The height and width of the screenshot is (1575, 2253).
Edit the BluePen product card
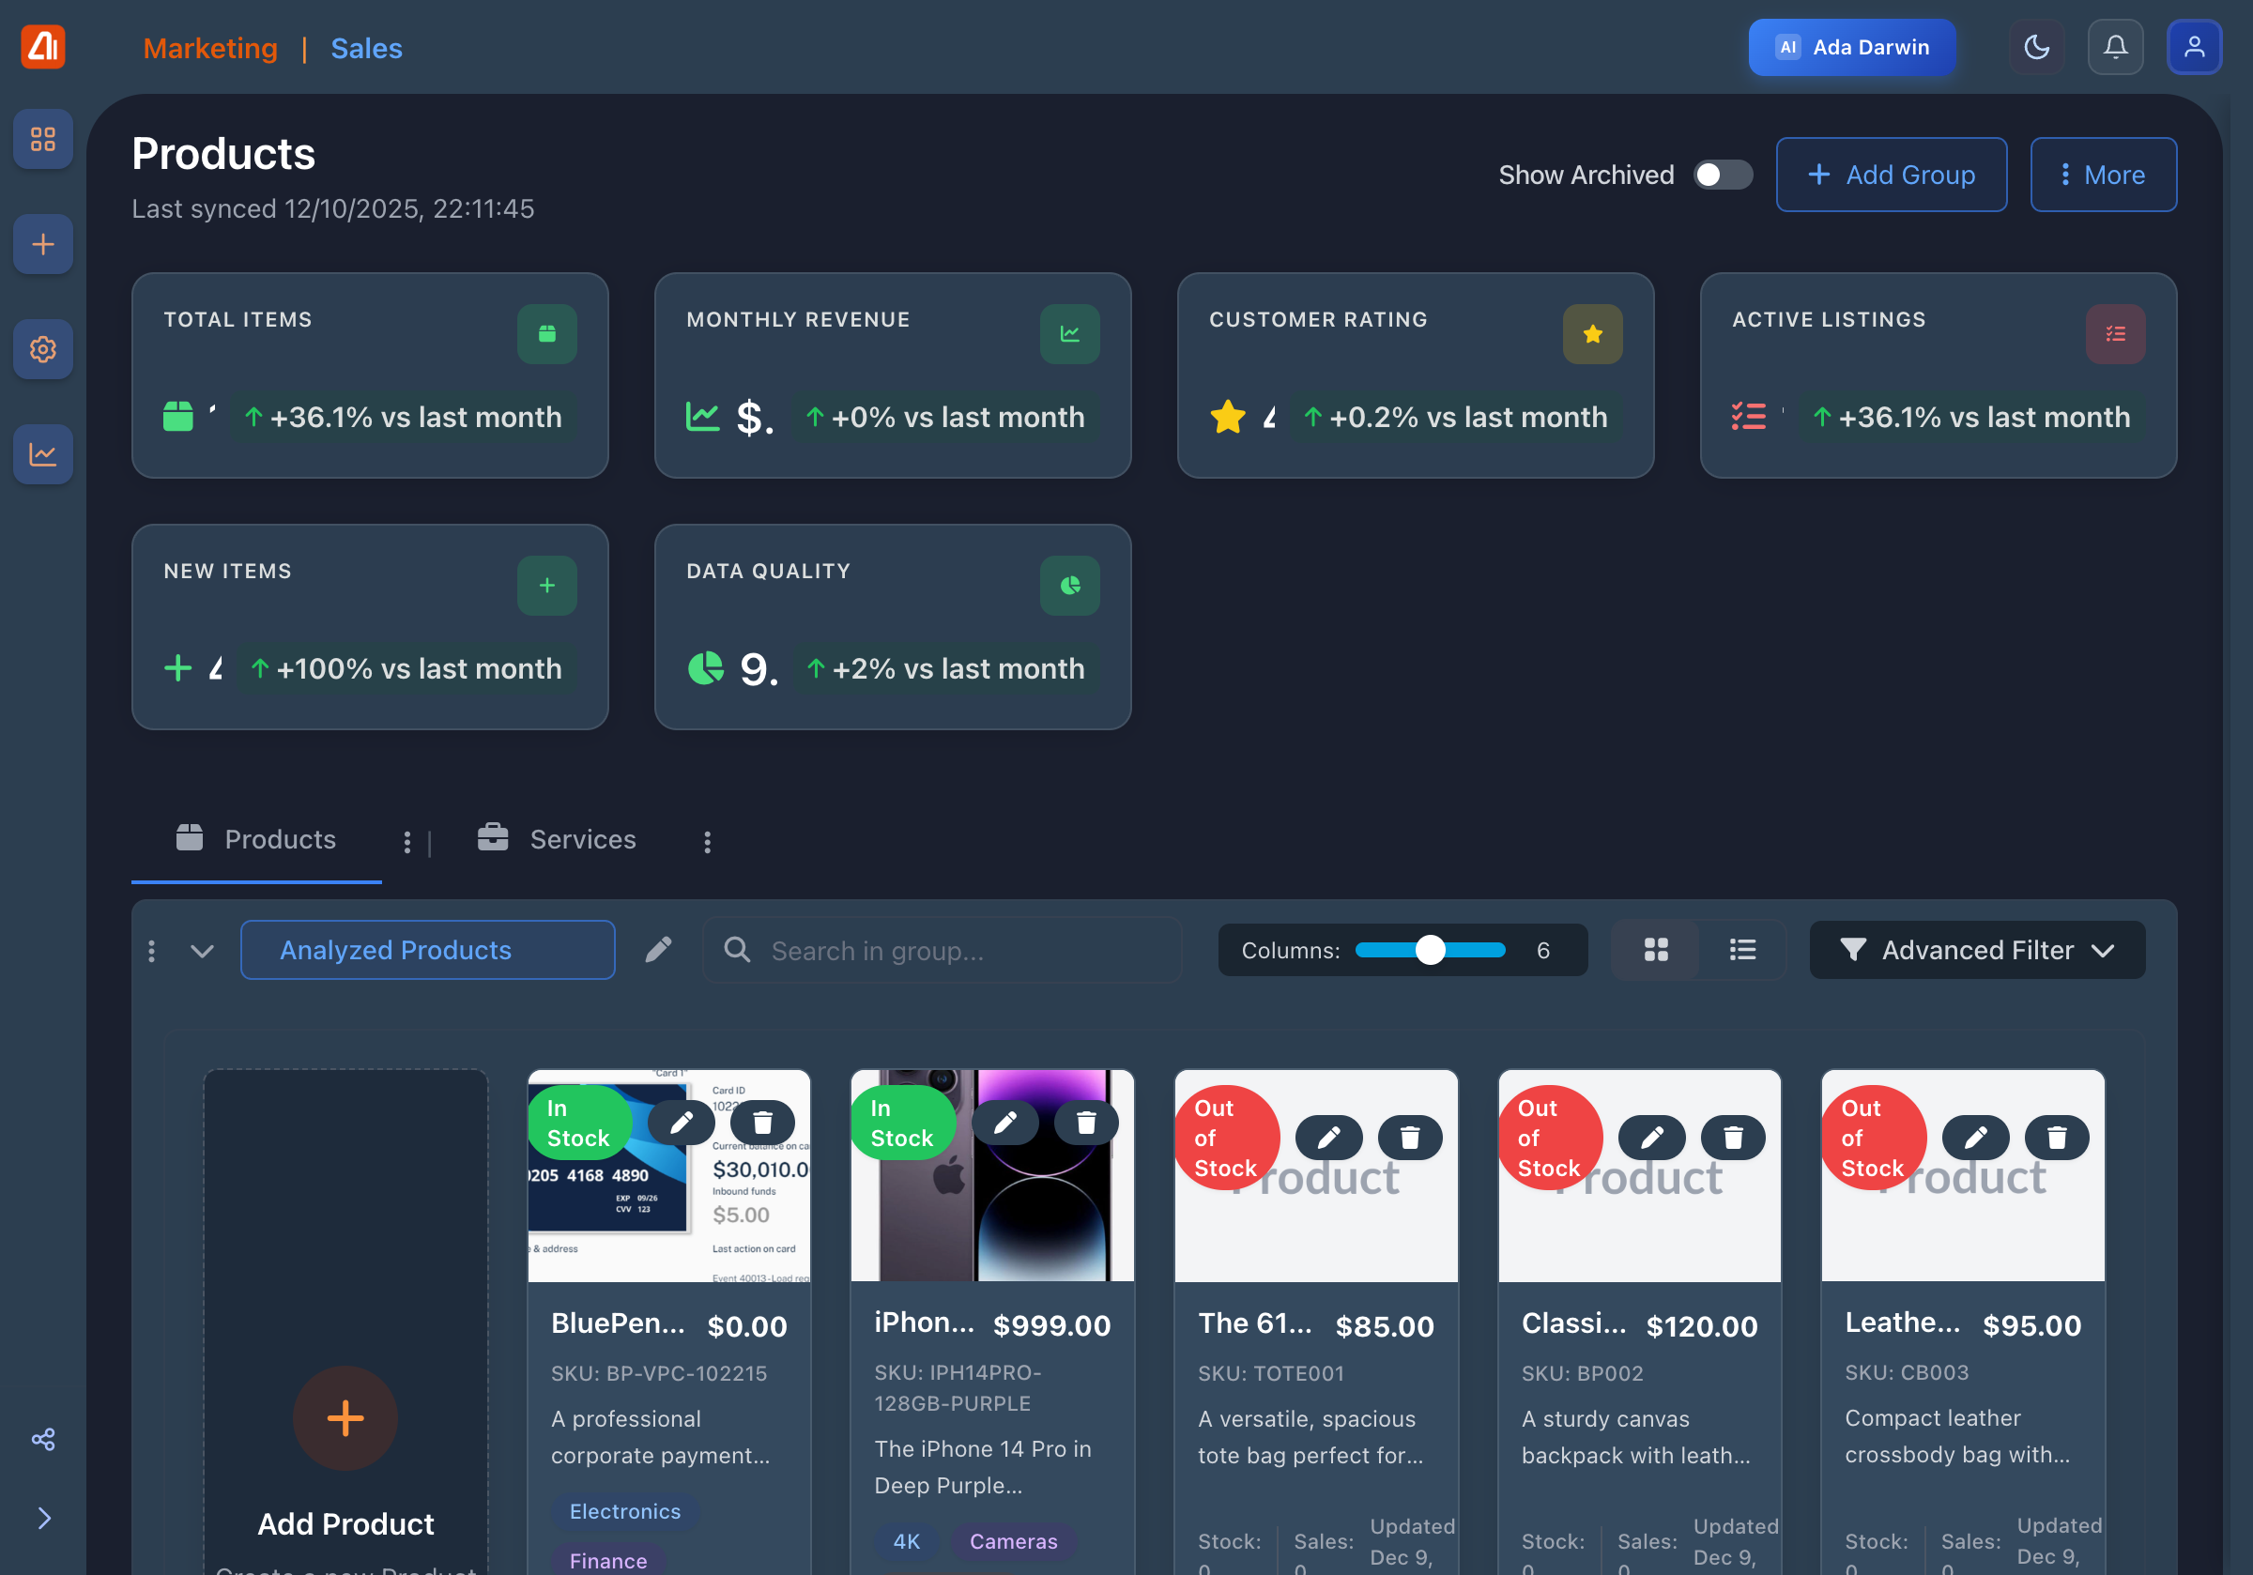tap(681, 1122)
